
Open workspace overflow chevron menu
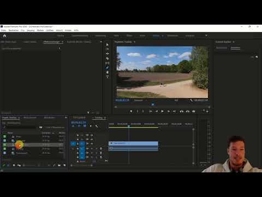[206, 36]
